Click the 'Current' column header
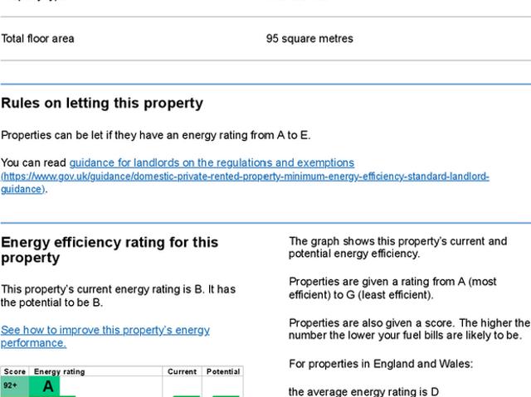The image size is (531, 397). pyautogui.click(x=182, y=372)
